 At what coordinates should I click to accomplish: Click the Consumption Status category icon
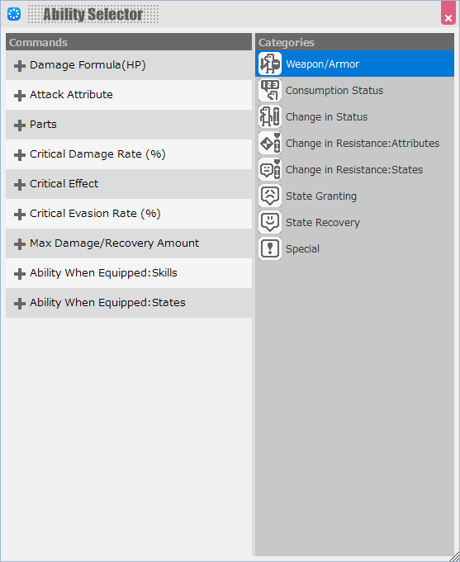point(270,90)
